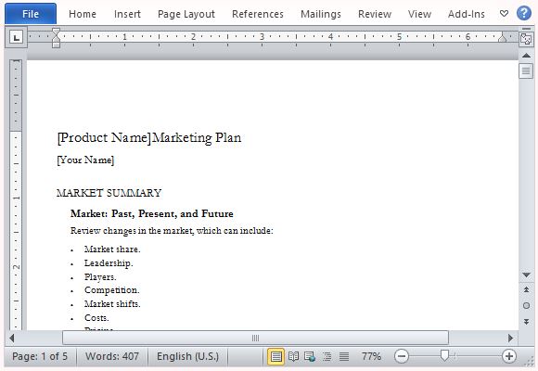Open the File tab
This screenshot has width=538, height=371.
31,14
